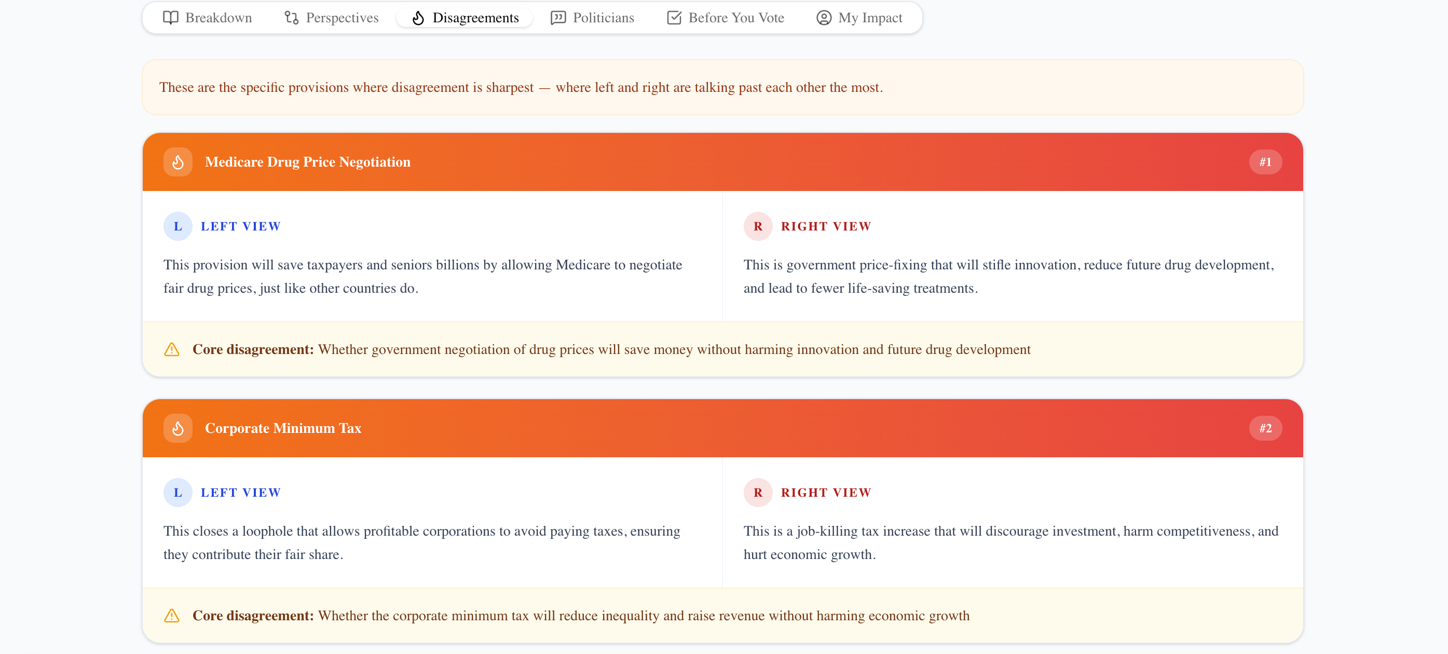Screen dimensions: 1448x654
Task: Click the quote bubble icon beside Politicians
Action: tap(557, 18)
